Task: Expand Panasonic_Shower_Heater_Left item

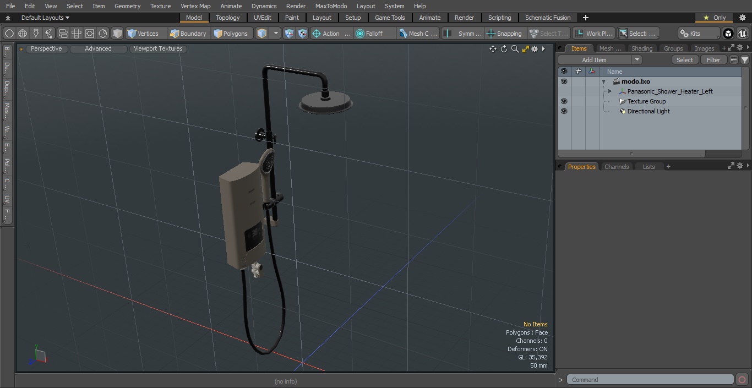Action: pos(610,91)
